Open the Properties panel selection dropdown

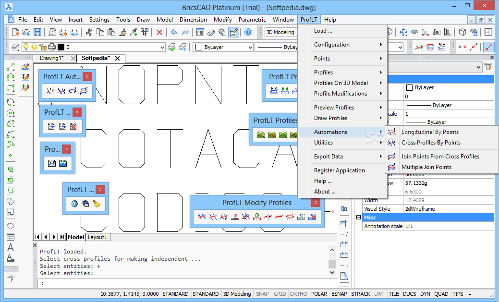coord(478,67)
